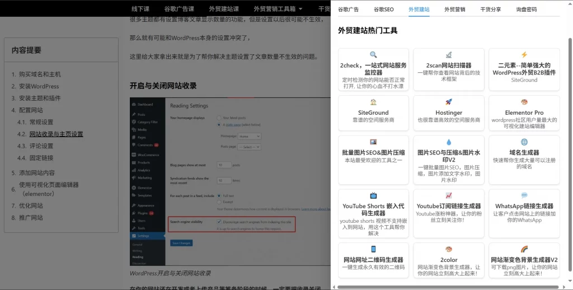Switch to the 谷歌广告 tab
The image size is (573, 290).
point(348,10)
